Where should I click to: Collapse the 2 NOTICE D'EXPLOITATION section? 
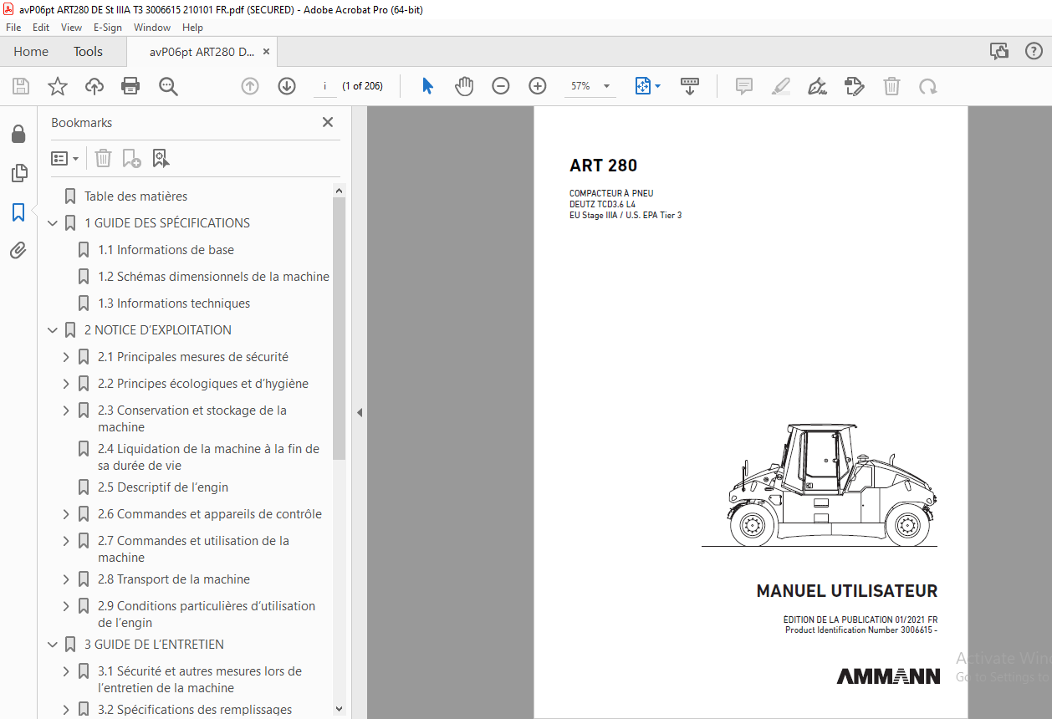click(x=53, y=330)
